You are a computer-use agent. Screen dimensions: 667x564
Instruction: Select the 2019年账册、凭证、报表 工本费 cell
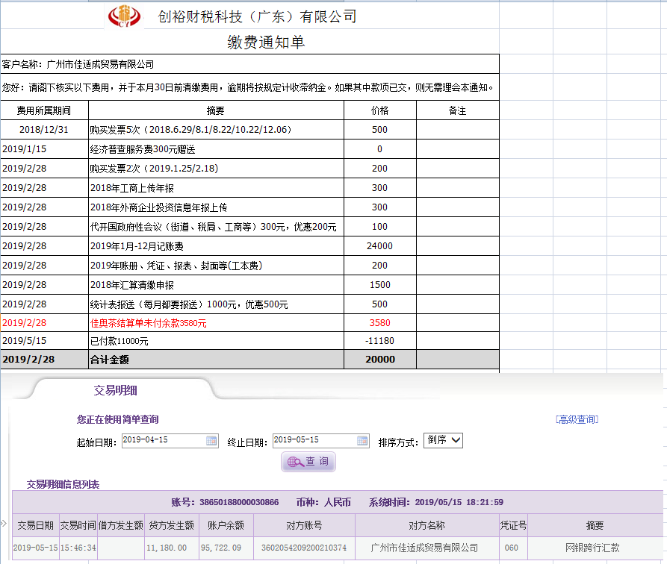[x=216, y=266]
